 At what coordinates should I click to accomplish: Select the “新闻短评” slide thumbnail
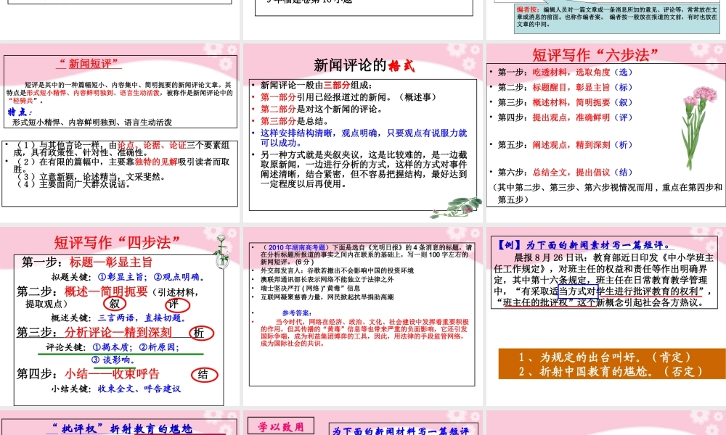point(120,133)
